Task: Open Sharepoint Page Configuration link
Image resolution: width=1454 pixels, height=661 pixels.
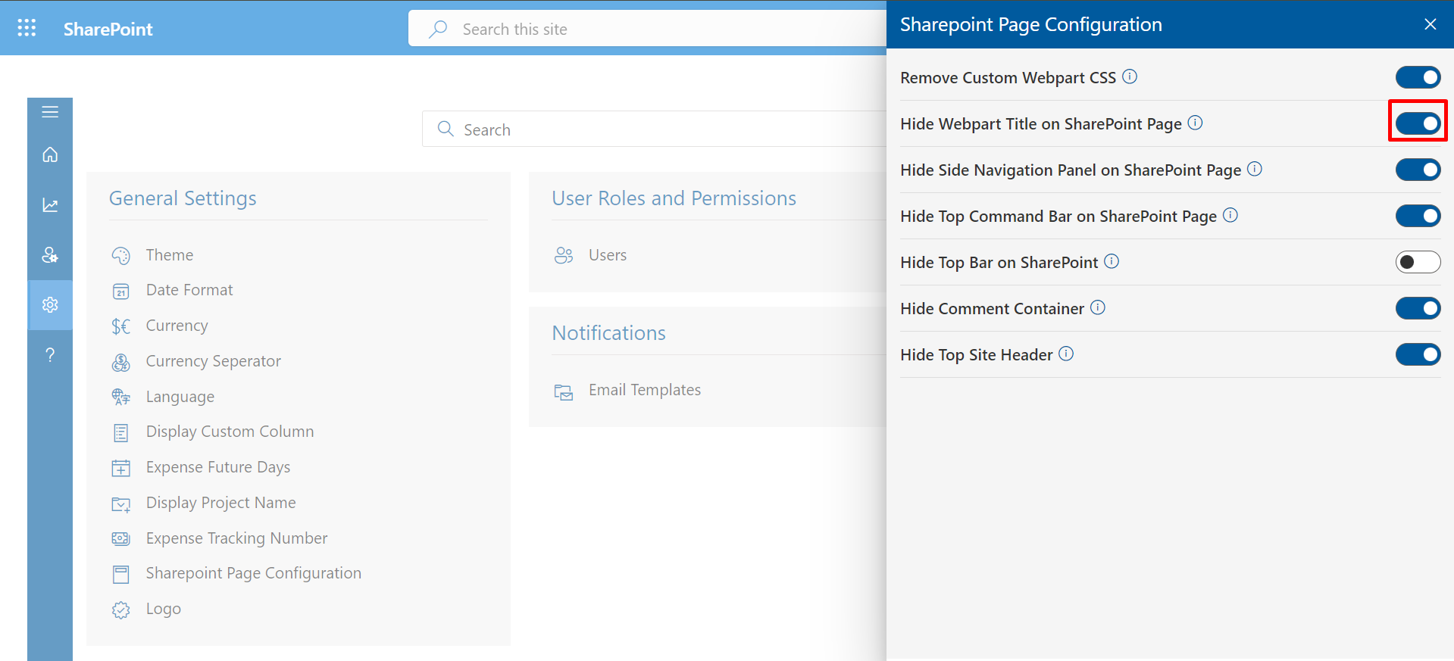Action: 253,573
